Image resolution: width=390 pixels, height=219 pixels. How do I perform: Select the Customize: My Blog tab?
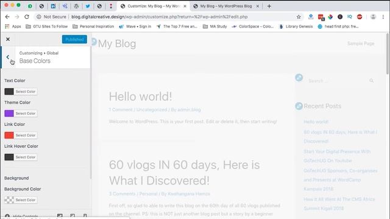coord(154,6)
